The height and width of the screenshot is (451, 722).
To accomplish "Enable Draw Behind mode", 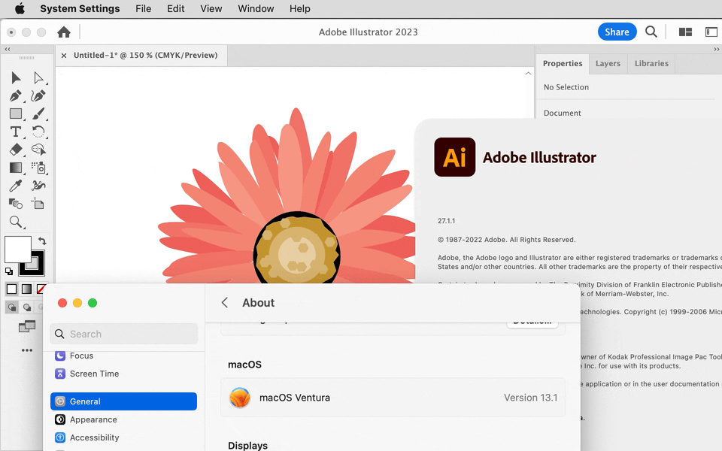I will coord(27,307).
